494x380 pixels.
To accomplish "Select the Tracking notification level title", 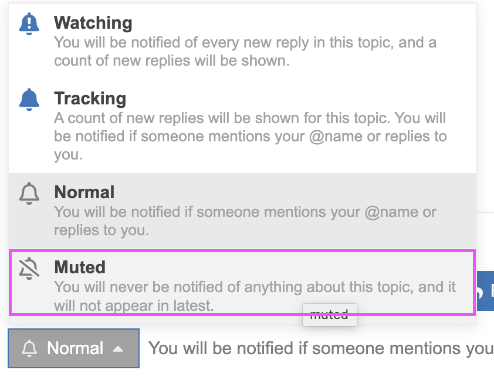I will coord(90,99).
